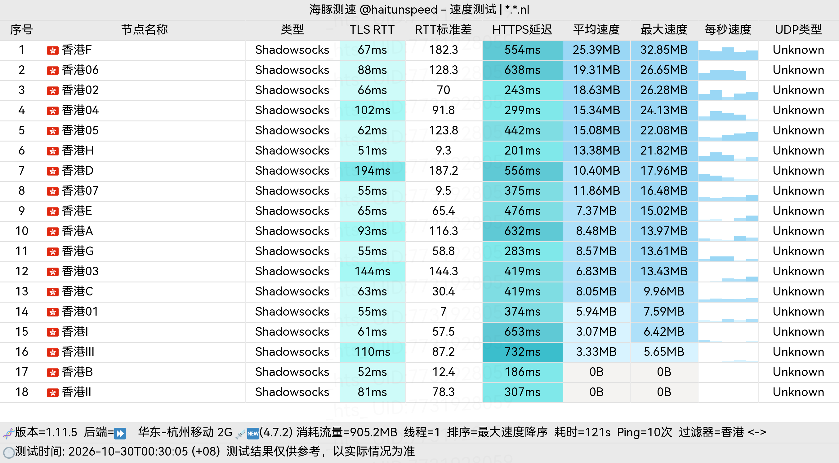Click the 187.2 RTT deviation cell
839x463 pixels.
click(x=443, y=171)
